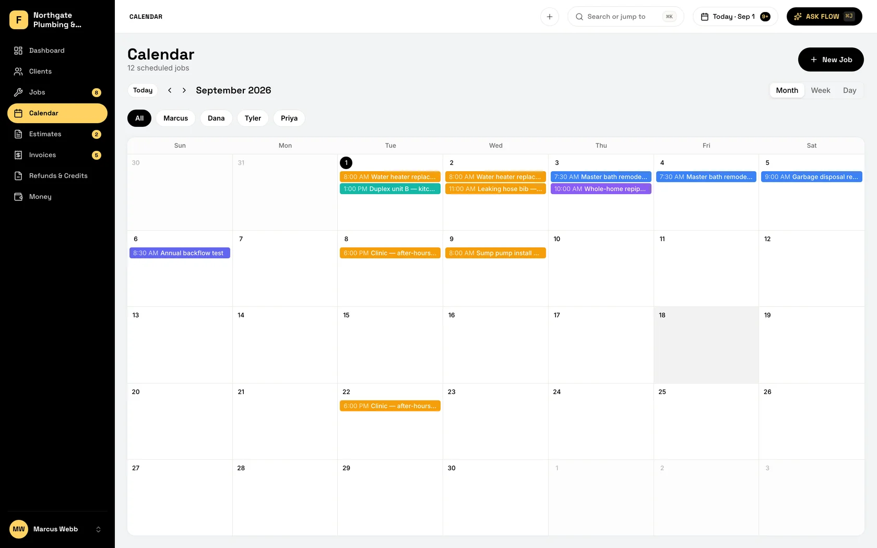
Task: Click the plus quick-add icon in header
Action: tap(550, 17)
